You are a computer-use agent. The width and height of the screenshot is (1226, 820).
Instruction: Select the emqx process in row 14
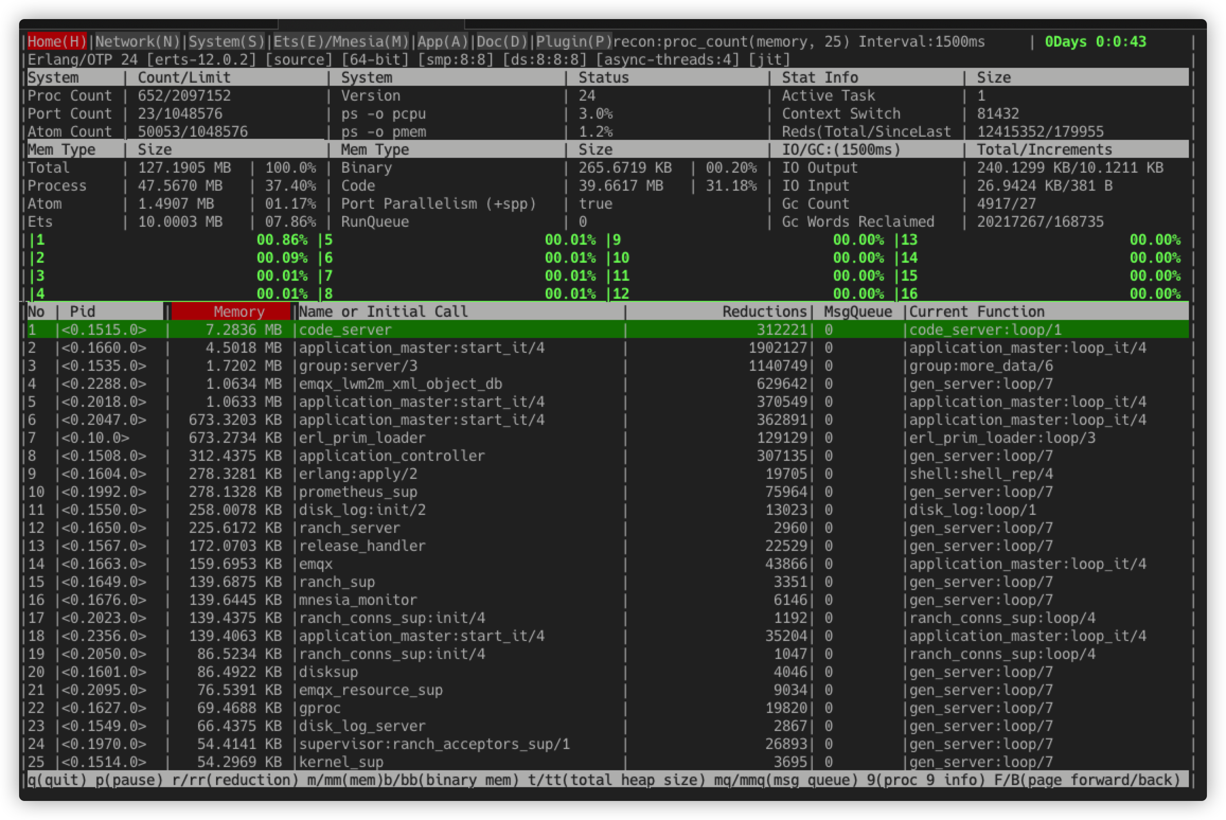pyautogui.click(x=316, y=564)
